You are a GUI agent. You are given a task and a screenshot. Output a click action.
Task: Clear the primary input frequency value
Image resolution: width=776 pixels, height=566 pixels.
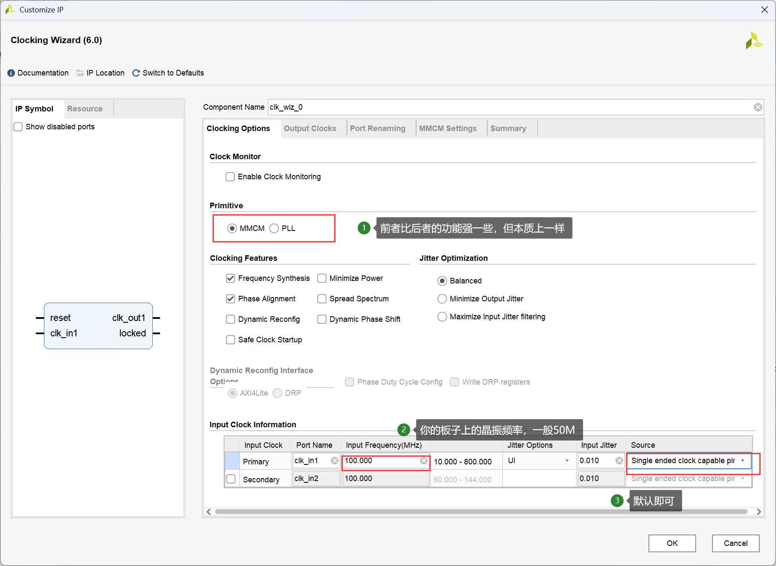[424, 461]
